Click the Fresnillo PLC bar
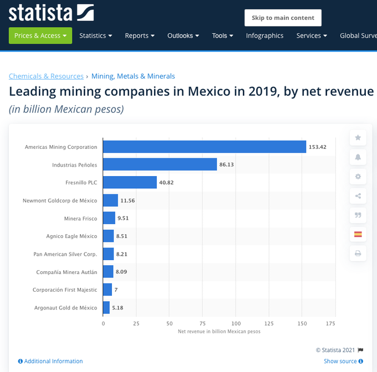This screenshot has width=377, height=372. point(130,182)
